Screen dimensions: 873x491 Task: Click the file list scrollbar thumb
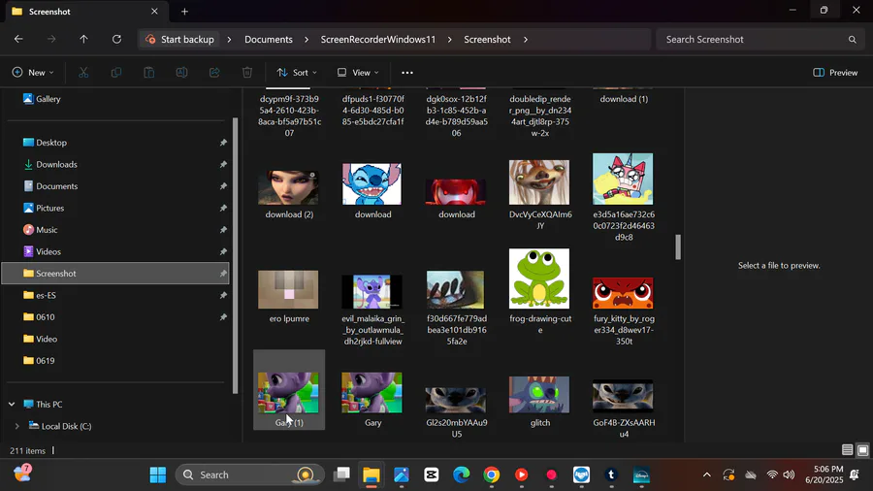pos(678,246)
